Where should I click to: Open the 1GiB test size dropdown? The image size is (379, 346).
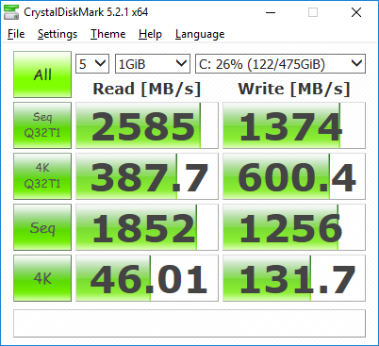pyautogui.click(x=153, y=64)
